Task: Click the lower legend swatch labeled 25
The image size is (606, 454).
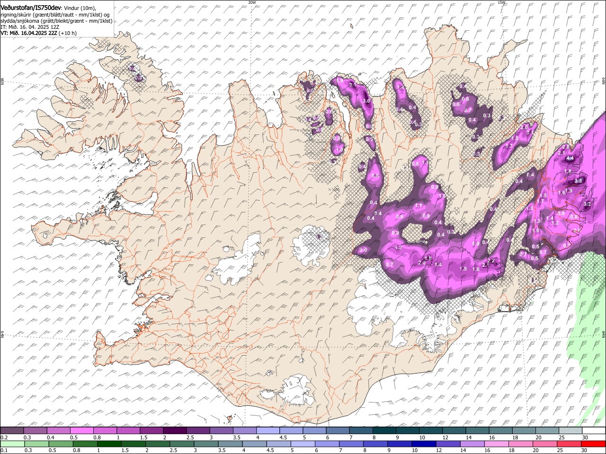Action: tap(569, 444)
